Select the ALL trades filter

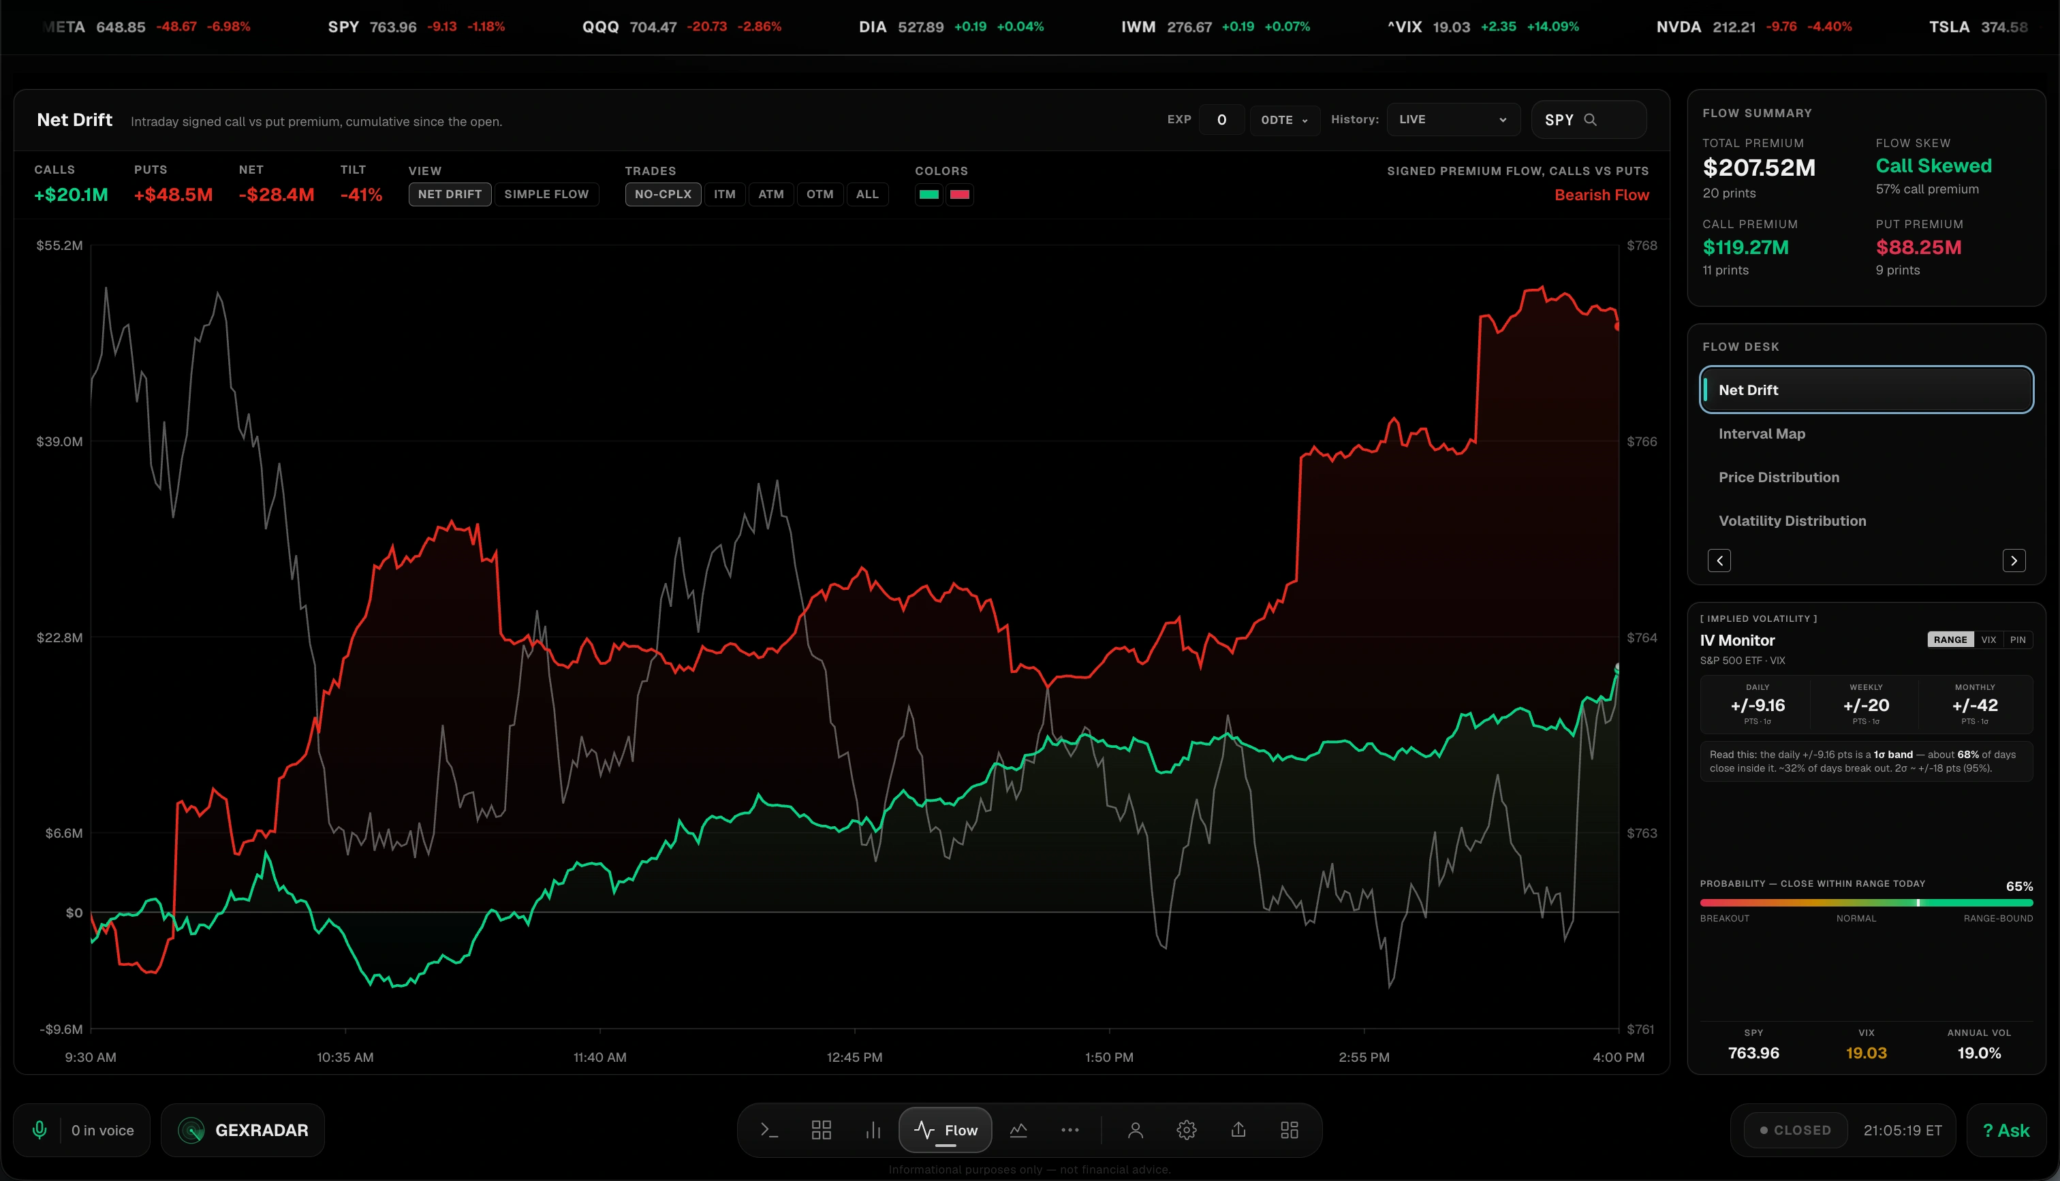868,195
